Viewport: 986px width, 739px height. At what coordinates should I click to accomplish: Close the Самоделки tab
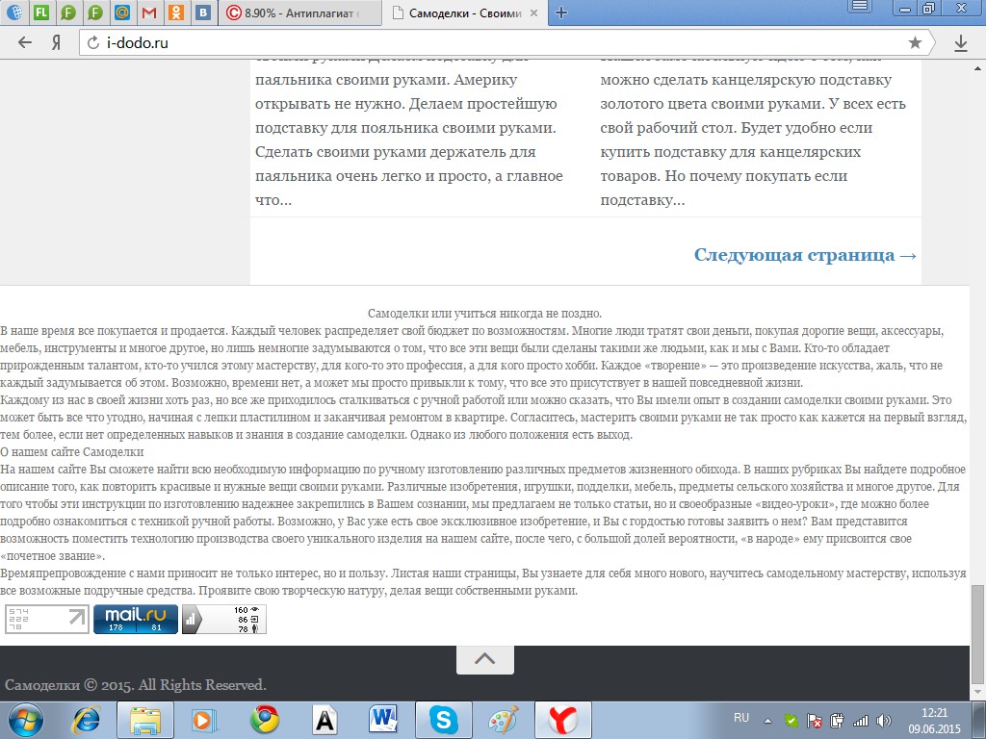[x=533, y=13]
